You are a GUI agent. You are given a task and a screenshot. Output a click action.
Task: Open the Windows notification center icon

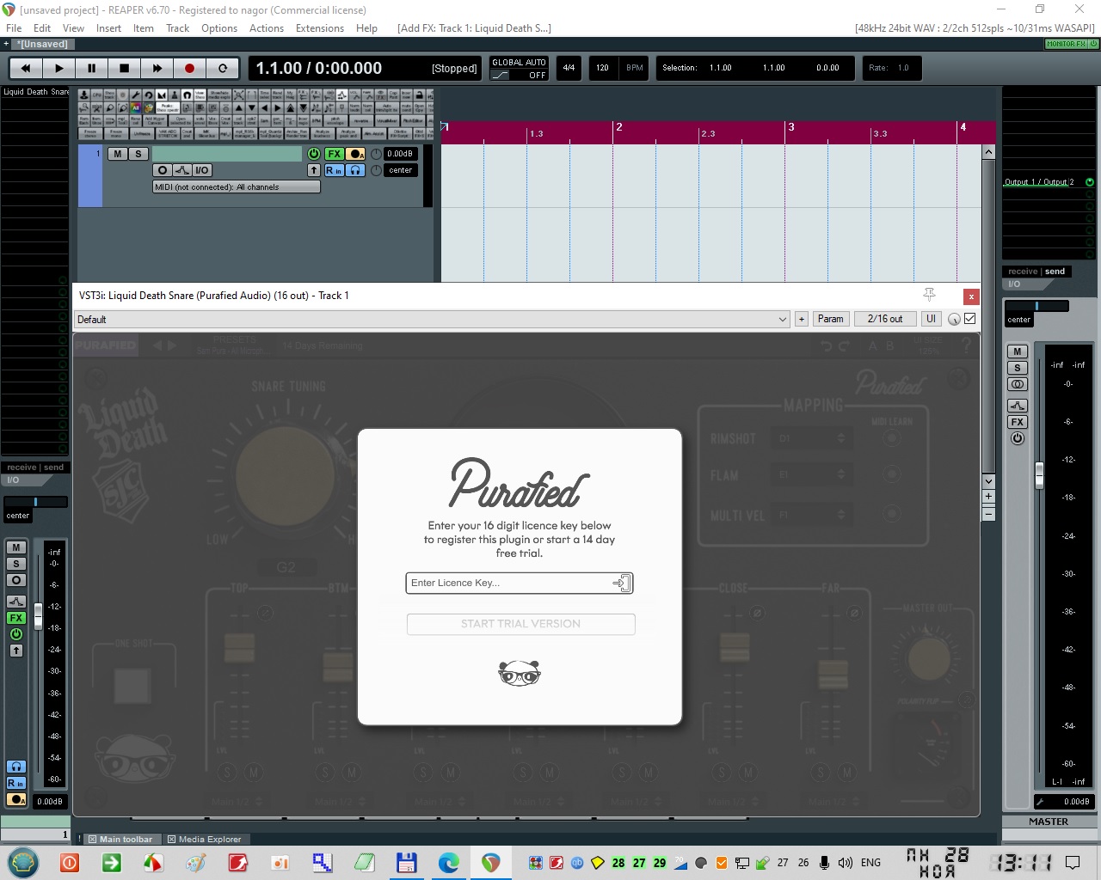click(x=1073, y=863)
